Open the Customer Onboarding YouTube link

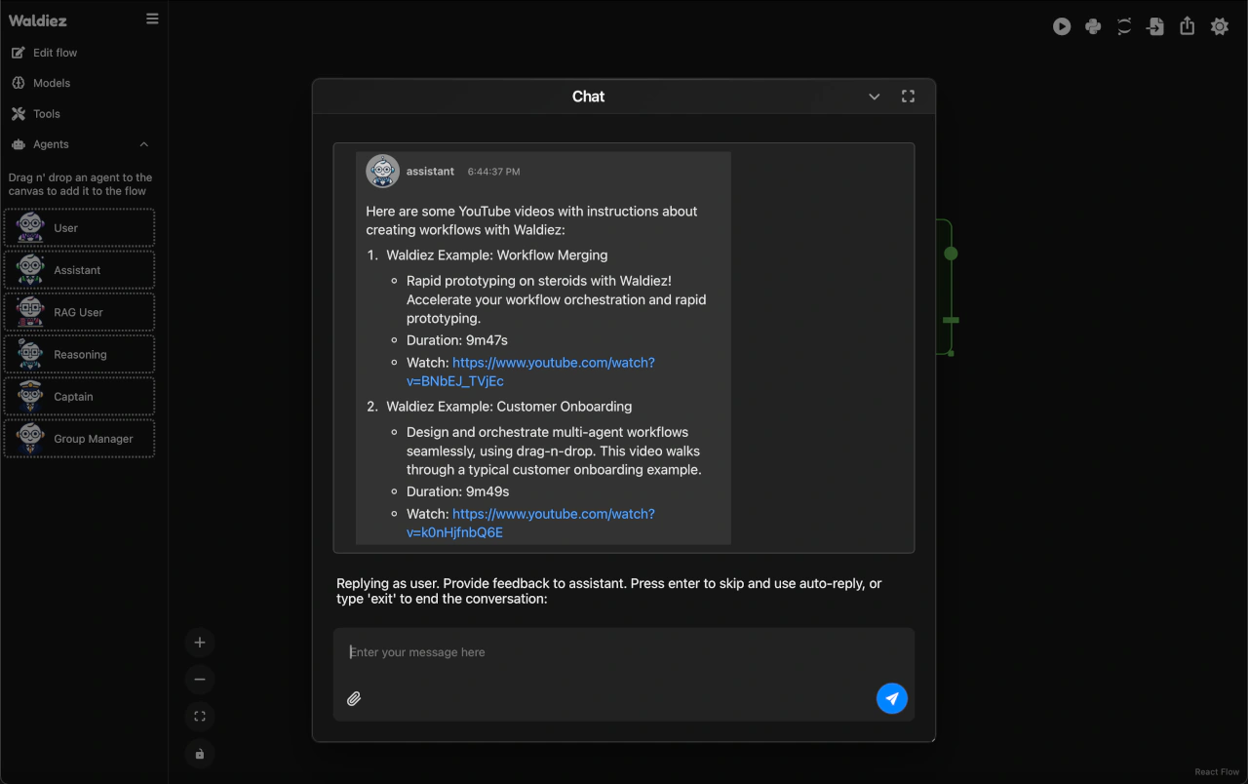[553, 514]
